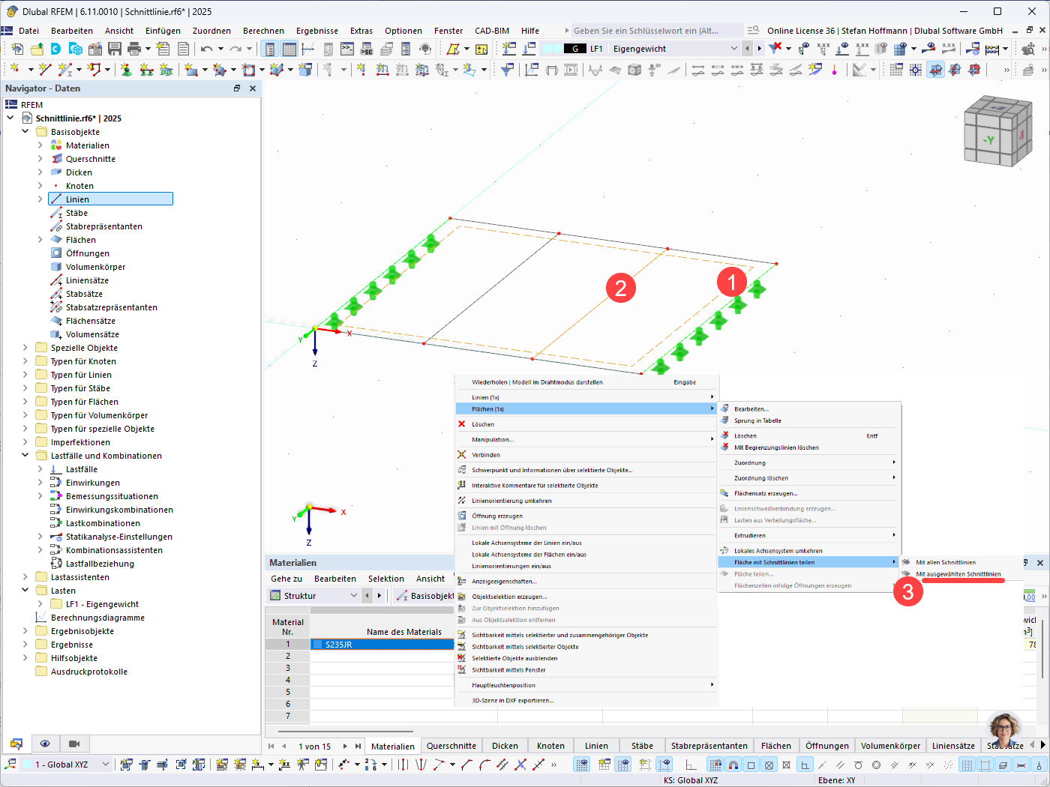Viewport: 1050px width, 787px height.
Task: Choose Mit allen Schnittlinien in submenu
Action: point(945,562)
